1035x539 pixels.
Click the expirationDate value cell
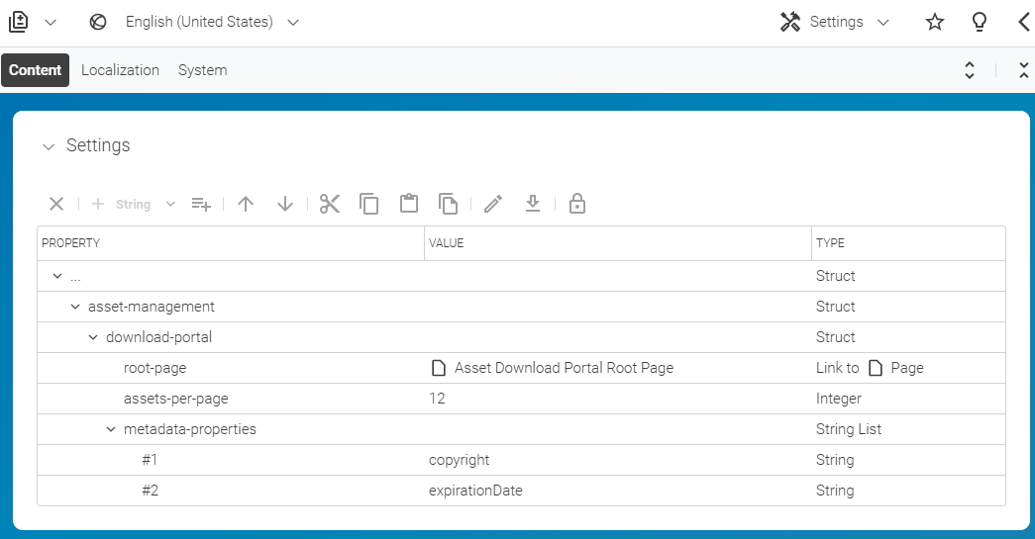tap(618, 491)
